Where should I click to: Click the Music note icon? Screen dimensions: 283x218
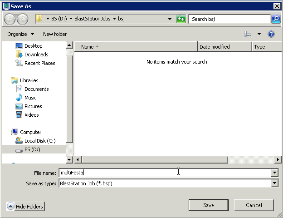(19, 98)
